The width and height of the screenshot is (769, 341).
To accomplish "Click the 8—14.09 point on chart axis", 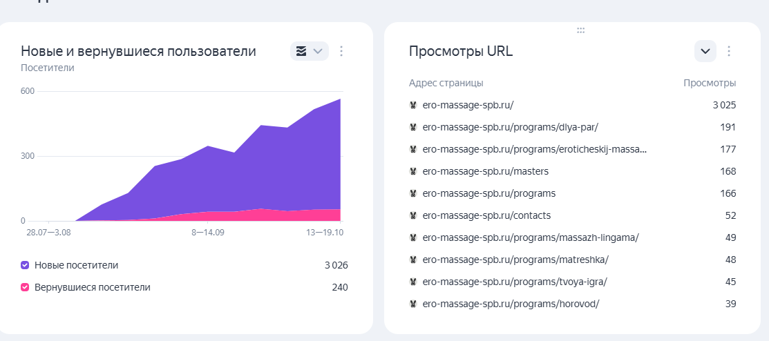I will tap(207, 233).
